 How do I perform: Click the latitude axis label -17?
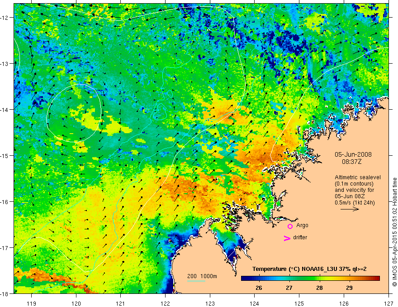pyautogui.click(x=5, y=248)
